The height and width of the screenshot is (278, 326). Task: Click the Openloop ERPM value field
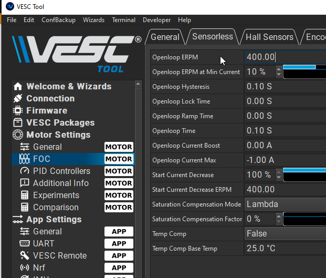coord(285,57)
